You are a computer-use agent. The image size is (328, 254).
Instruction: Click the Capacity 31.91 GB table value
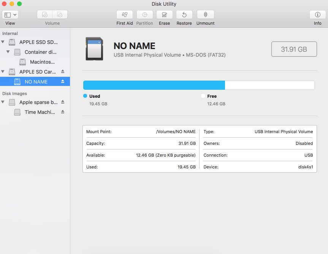(187, 143)
